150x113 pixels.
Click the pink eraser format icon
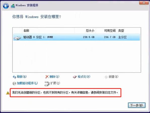pyautogui.click(x=74, y=77)
